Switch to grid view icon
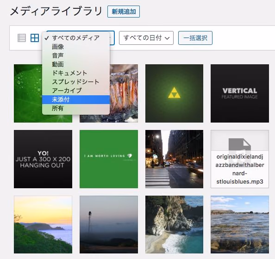 (35, 38)
